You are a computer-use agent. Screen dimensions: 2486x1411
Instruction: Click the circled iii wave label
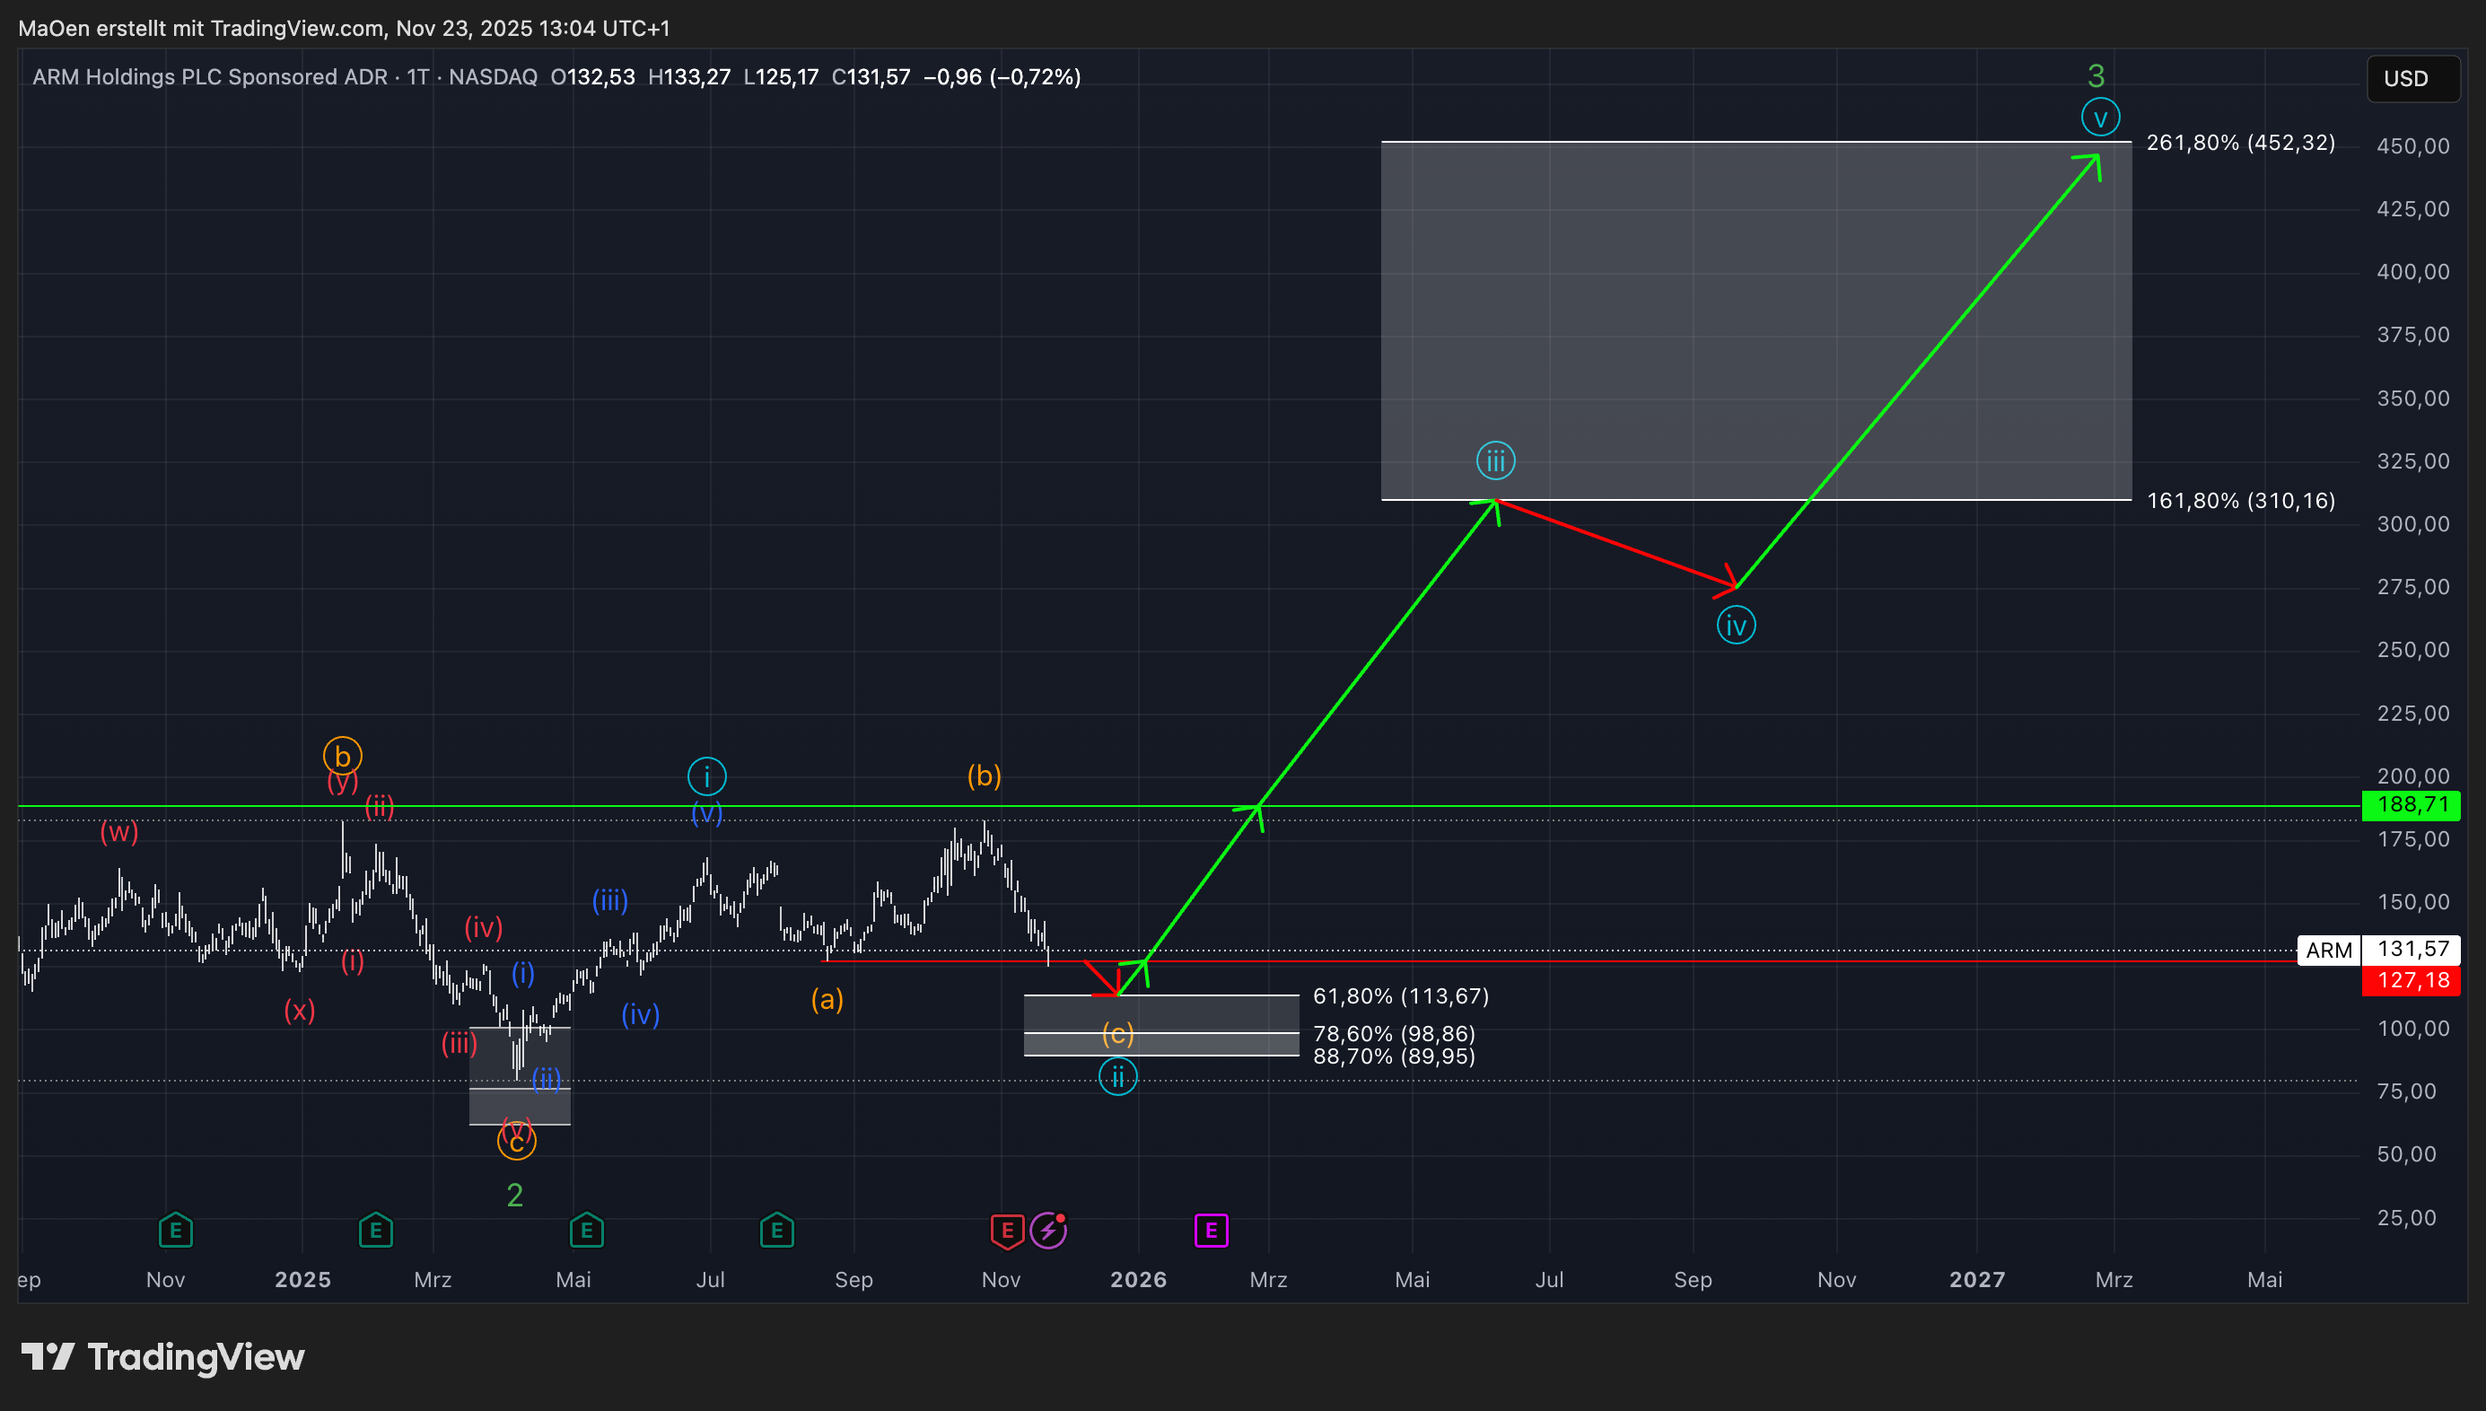pos(1495,461)
